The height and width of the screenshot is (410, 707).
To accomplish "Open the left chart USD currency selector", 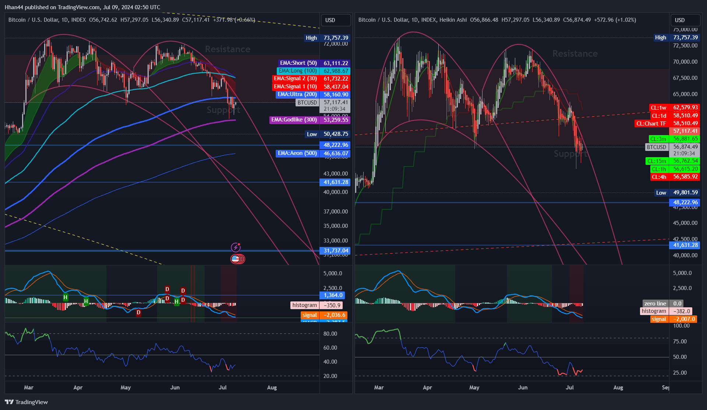I will pos(336,20).
